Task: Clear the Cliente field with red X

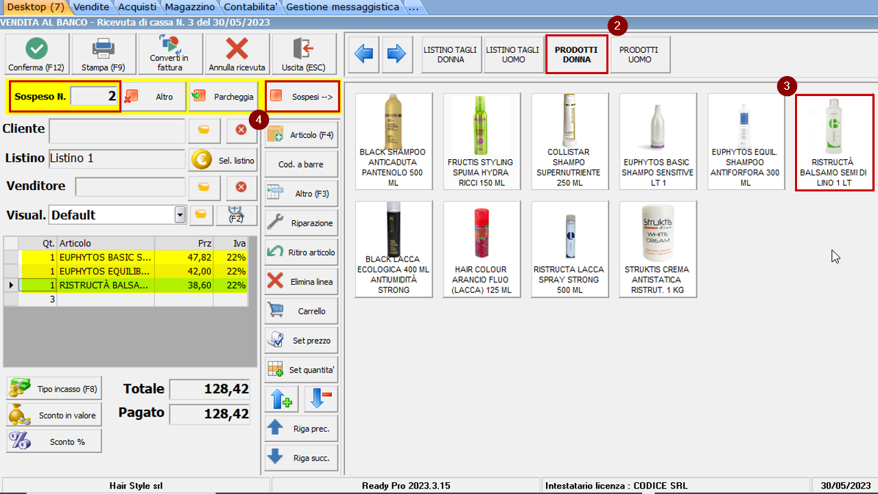Action: click(x=241, y=130)
